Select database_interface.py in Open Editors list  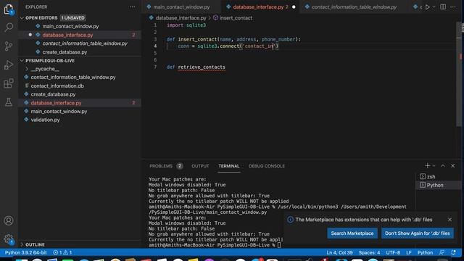coord(80,35)
